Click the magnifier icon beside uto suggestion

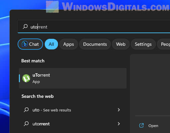pyautogui.click(x=26, y=110)
